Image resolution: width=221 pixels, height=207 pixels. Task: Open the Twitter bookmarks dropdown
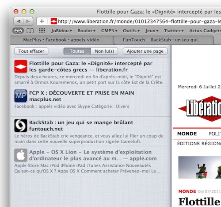(174, 31)
